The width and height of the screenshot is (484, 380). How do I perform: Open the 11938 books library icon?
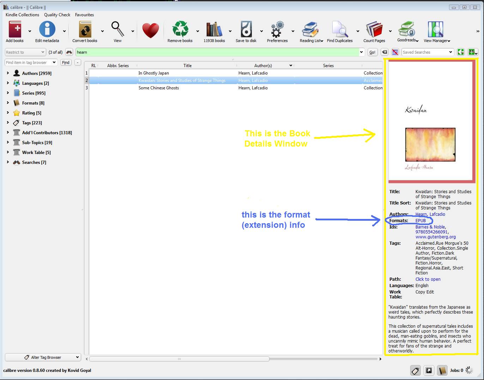click(214, 29)
